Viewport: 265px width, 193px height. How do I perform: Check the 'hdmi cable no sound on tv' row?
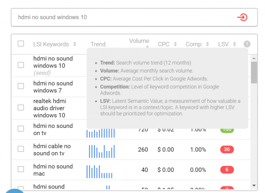21,149
